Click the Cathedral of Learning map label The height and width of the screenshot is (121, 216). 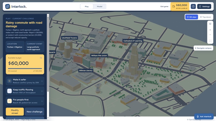(x=133, y=41)
